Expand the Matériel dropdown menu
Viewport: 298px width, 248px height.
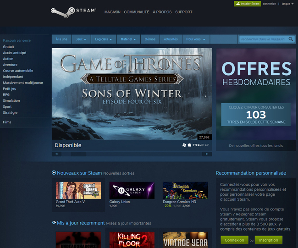(x=128, y=39)
